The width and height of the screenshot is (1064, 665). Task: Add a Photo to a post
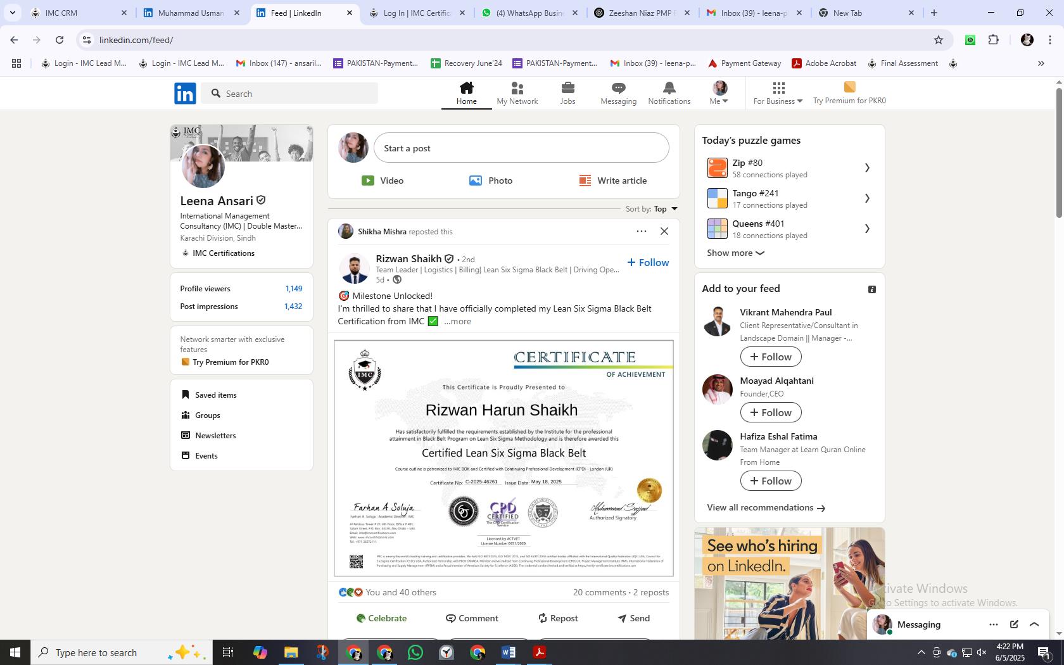click(x=491, y=180)
